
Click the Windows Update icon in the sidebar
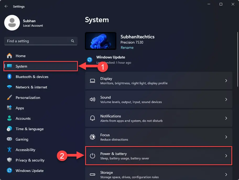point(9,171)
